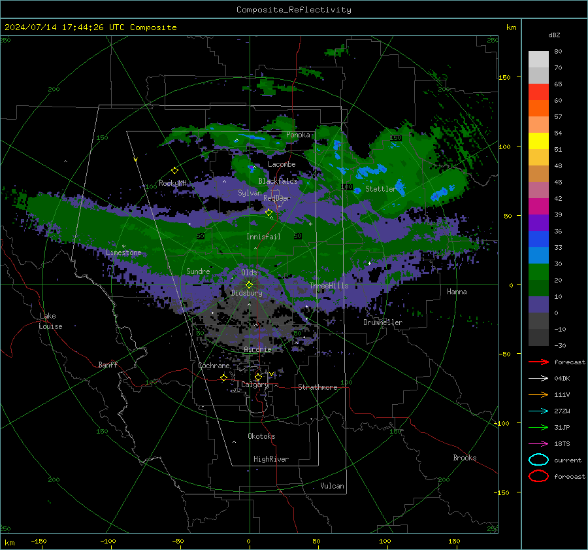Click the yellow diamond marker below RedDeer
588x550 pixels.
coord(269,213)
